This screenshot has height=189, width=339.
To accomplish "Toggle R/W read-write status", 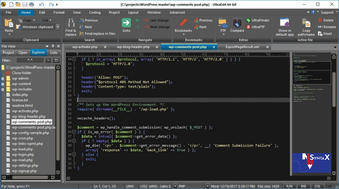I will click(289, 186).
